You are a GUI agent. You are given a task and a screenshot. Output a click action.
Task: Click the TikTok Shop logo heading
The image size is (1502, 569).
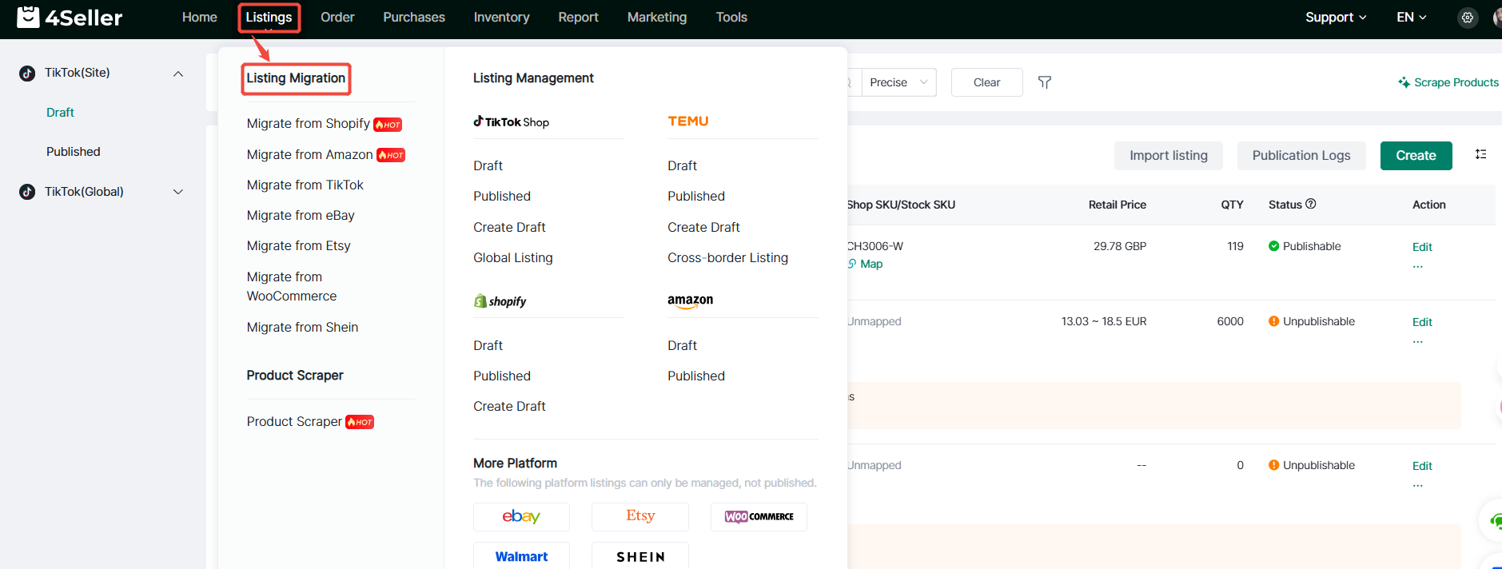click(512, 121)
